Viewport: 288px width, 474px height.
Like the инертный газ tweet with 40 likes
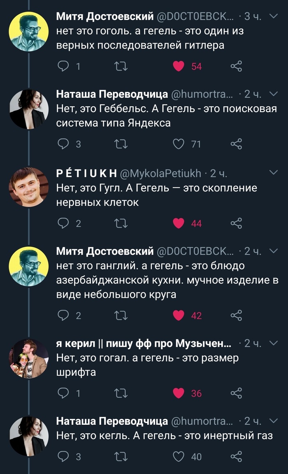(x=179, y=456)
